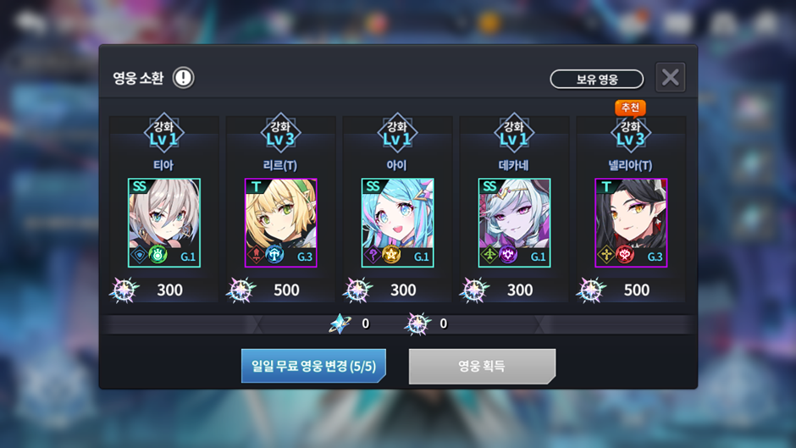Click the gray 영웅 획득 button
Image resolution: width=796 pixels, height=448 pixels.
coord(483,366)
